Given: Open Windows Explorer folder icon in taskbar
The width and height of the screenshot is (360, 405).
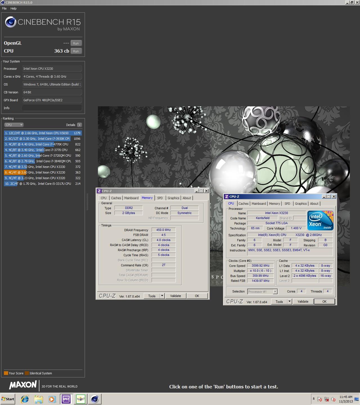Looking at the screenshot, I should (39, 399).
